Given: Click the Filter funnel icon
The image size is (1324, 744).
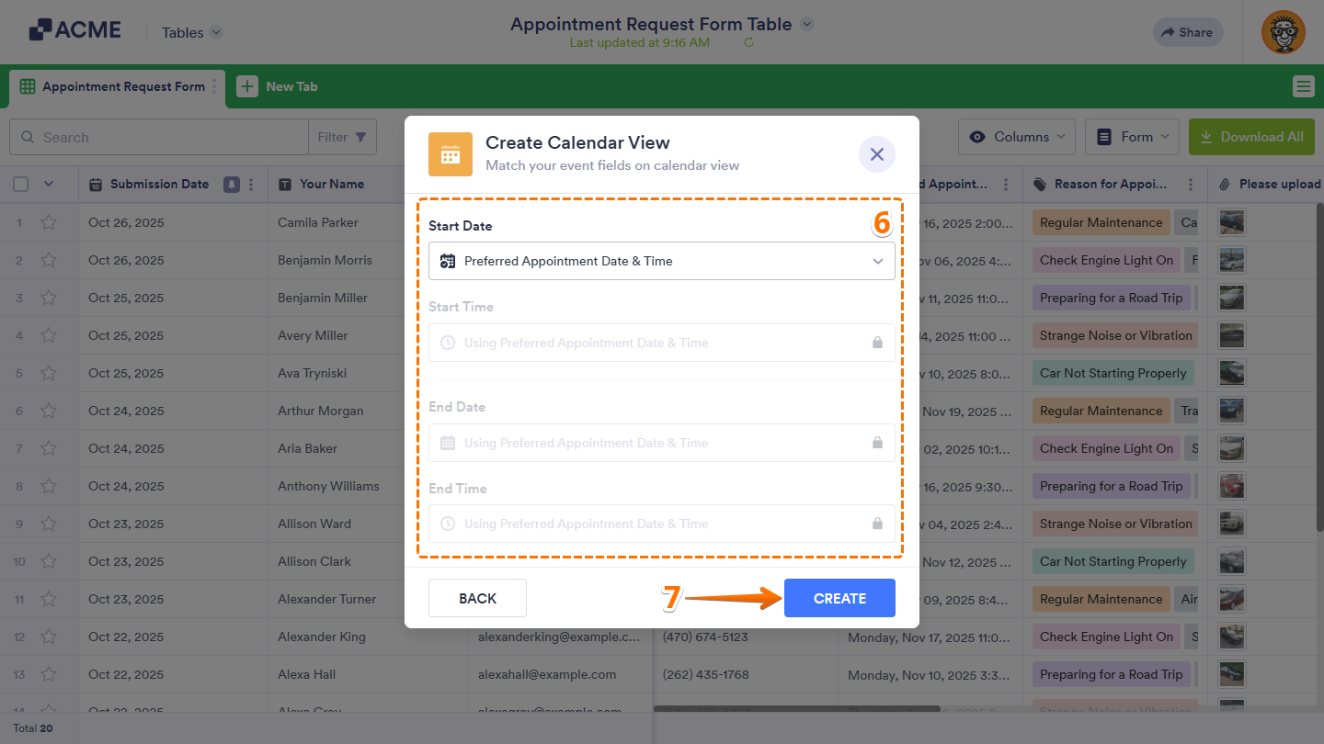Looking at the screenshot, I should [363, 136].
